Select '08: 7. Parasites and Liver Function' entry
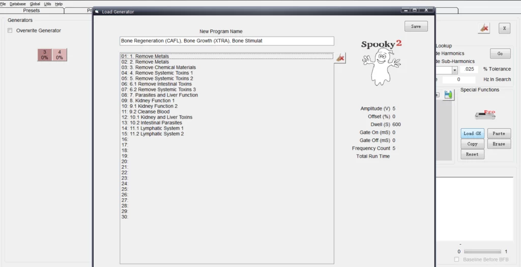The height and width of the screenshot is (267, 521). [160, 95]
